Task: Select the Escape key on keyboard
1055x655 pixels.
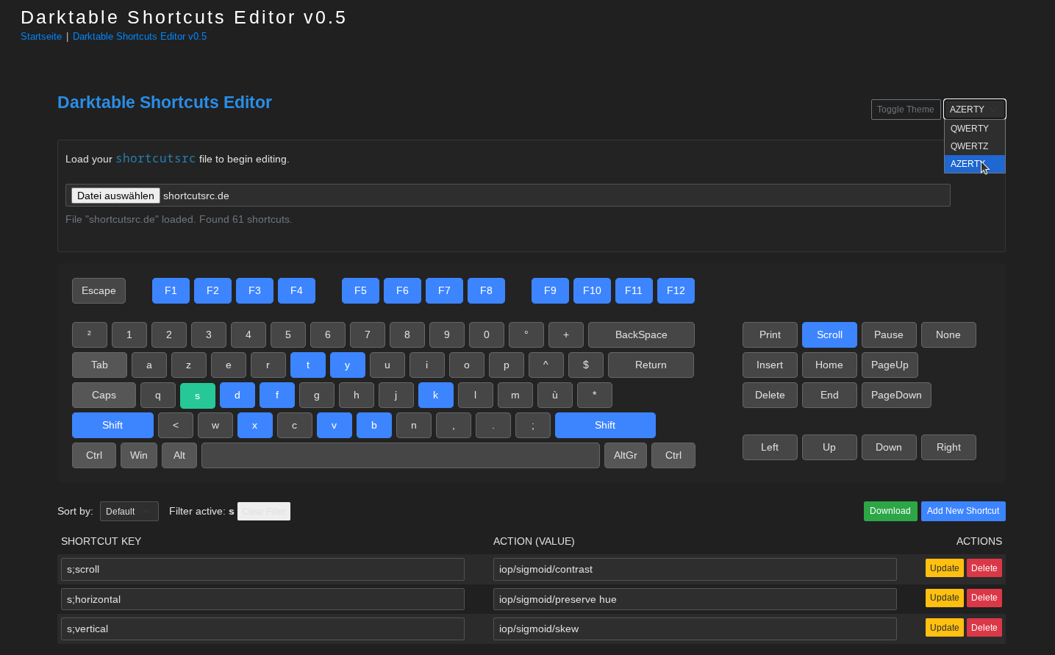Action: coord(99,290)
